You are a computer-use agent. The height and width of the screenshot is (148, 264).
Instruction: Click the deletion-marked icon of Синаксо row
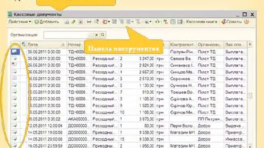(x=14, y=64)
